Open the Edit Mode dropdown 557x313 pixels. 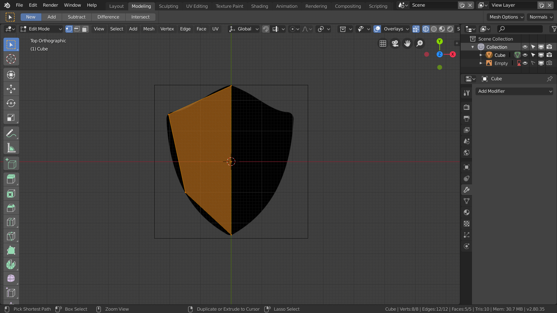[41, 29]
